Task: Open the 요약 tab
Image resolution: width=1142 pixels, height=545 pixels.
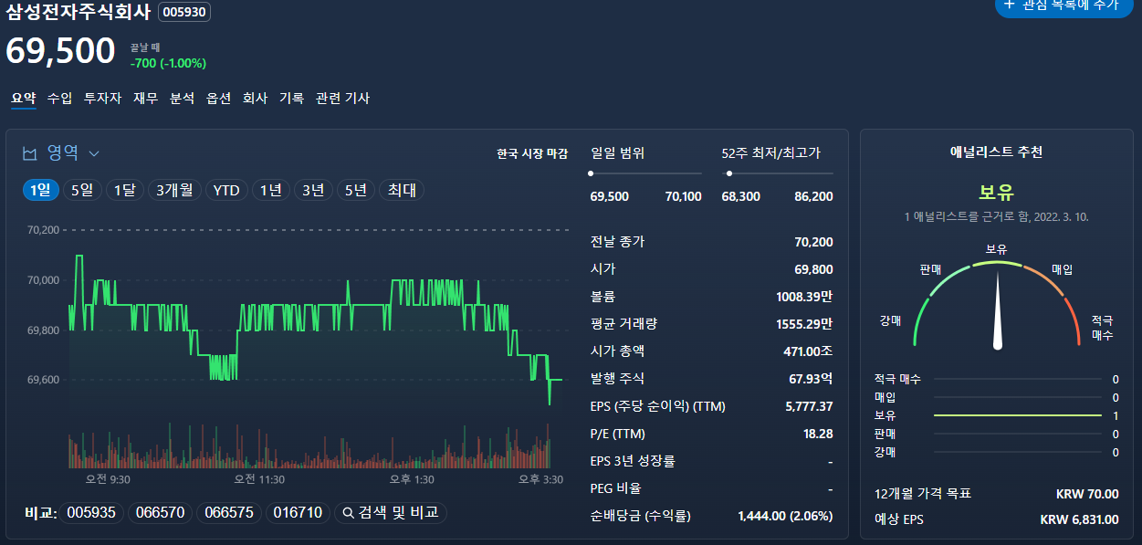Action: click(x=24, y=99)
